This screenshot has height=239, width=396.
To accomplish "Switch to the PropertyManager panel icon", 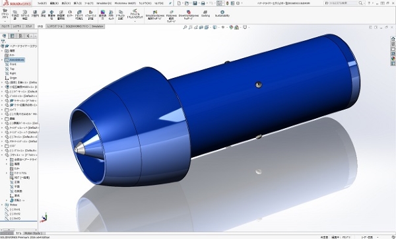I will coord(12,36).
